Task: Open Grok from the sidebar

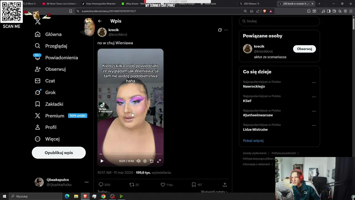Action: point(45,92)
